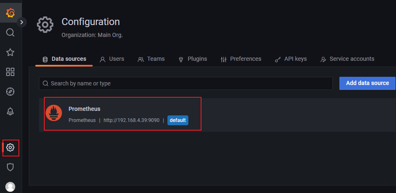This screenshot has height=193, width=396.
Task: Click the Search by name or type field
Action: 186,83
